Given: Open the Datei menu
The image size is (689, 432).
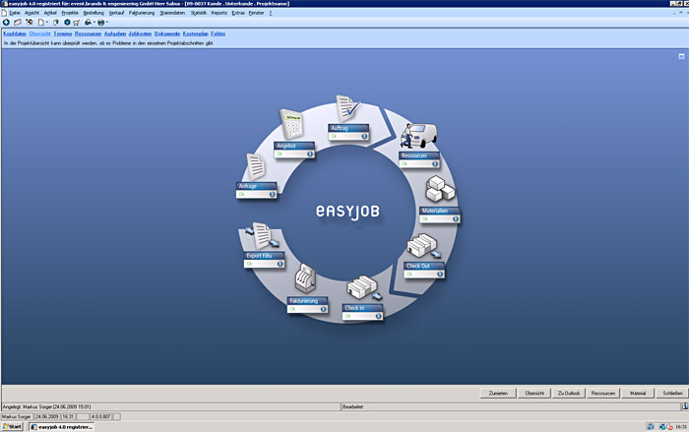Looking at the screenshot, I should [x=15, y=13].
